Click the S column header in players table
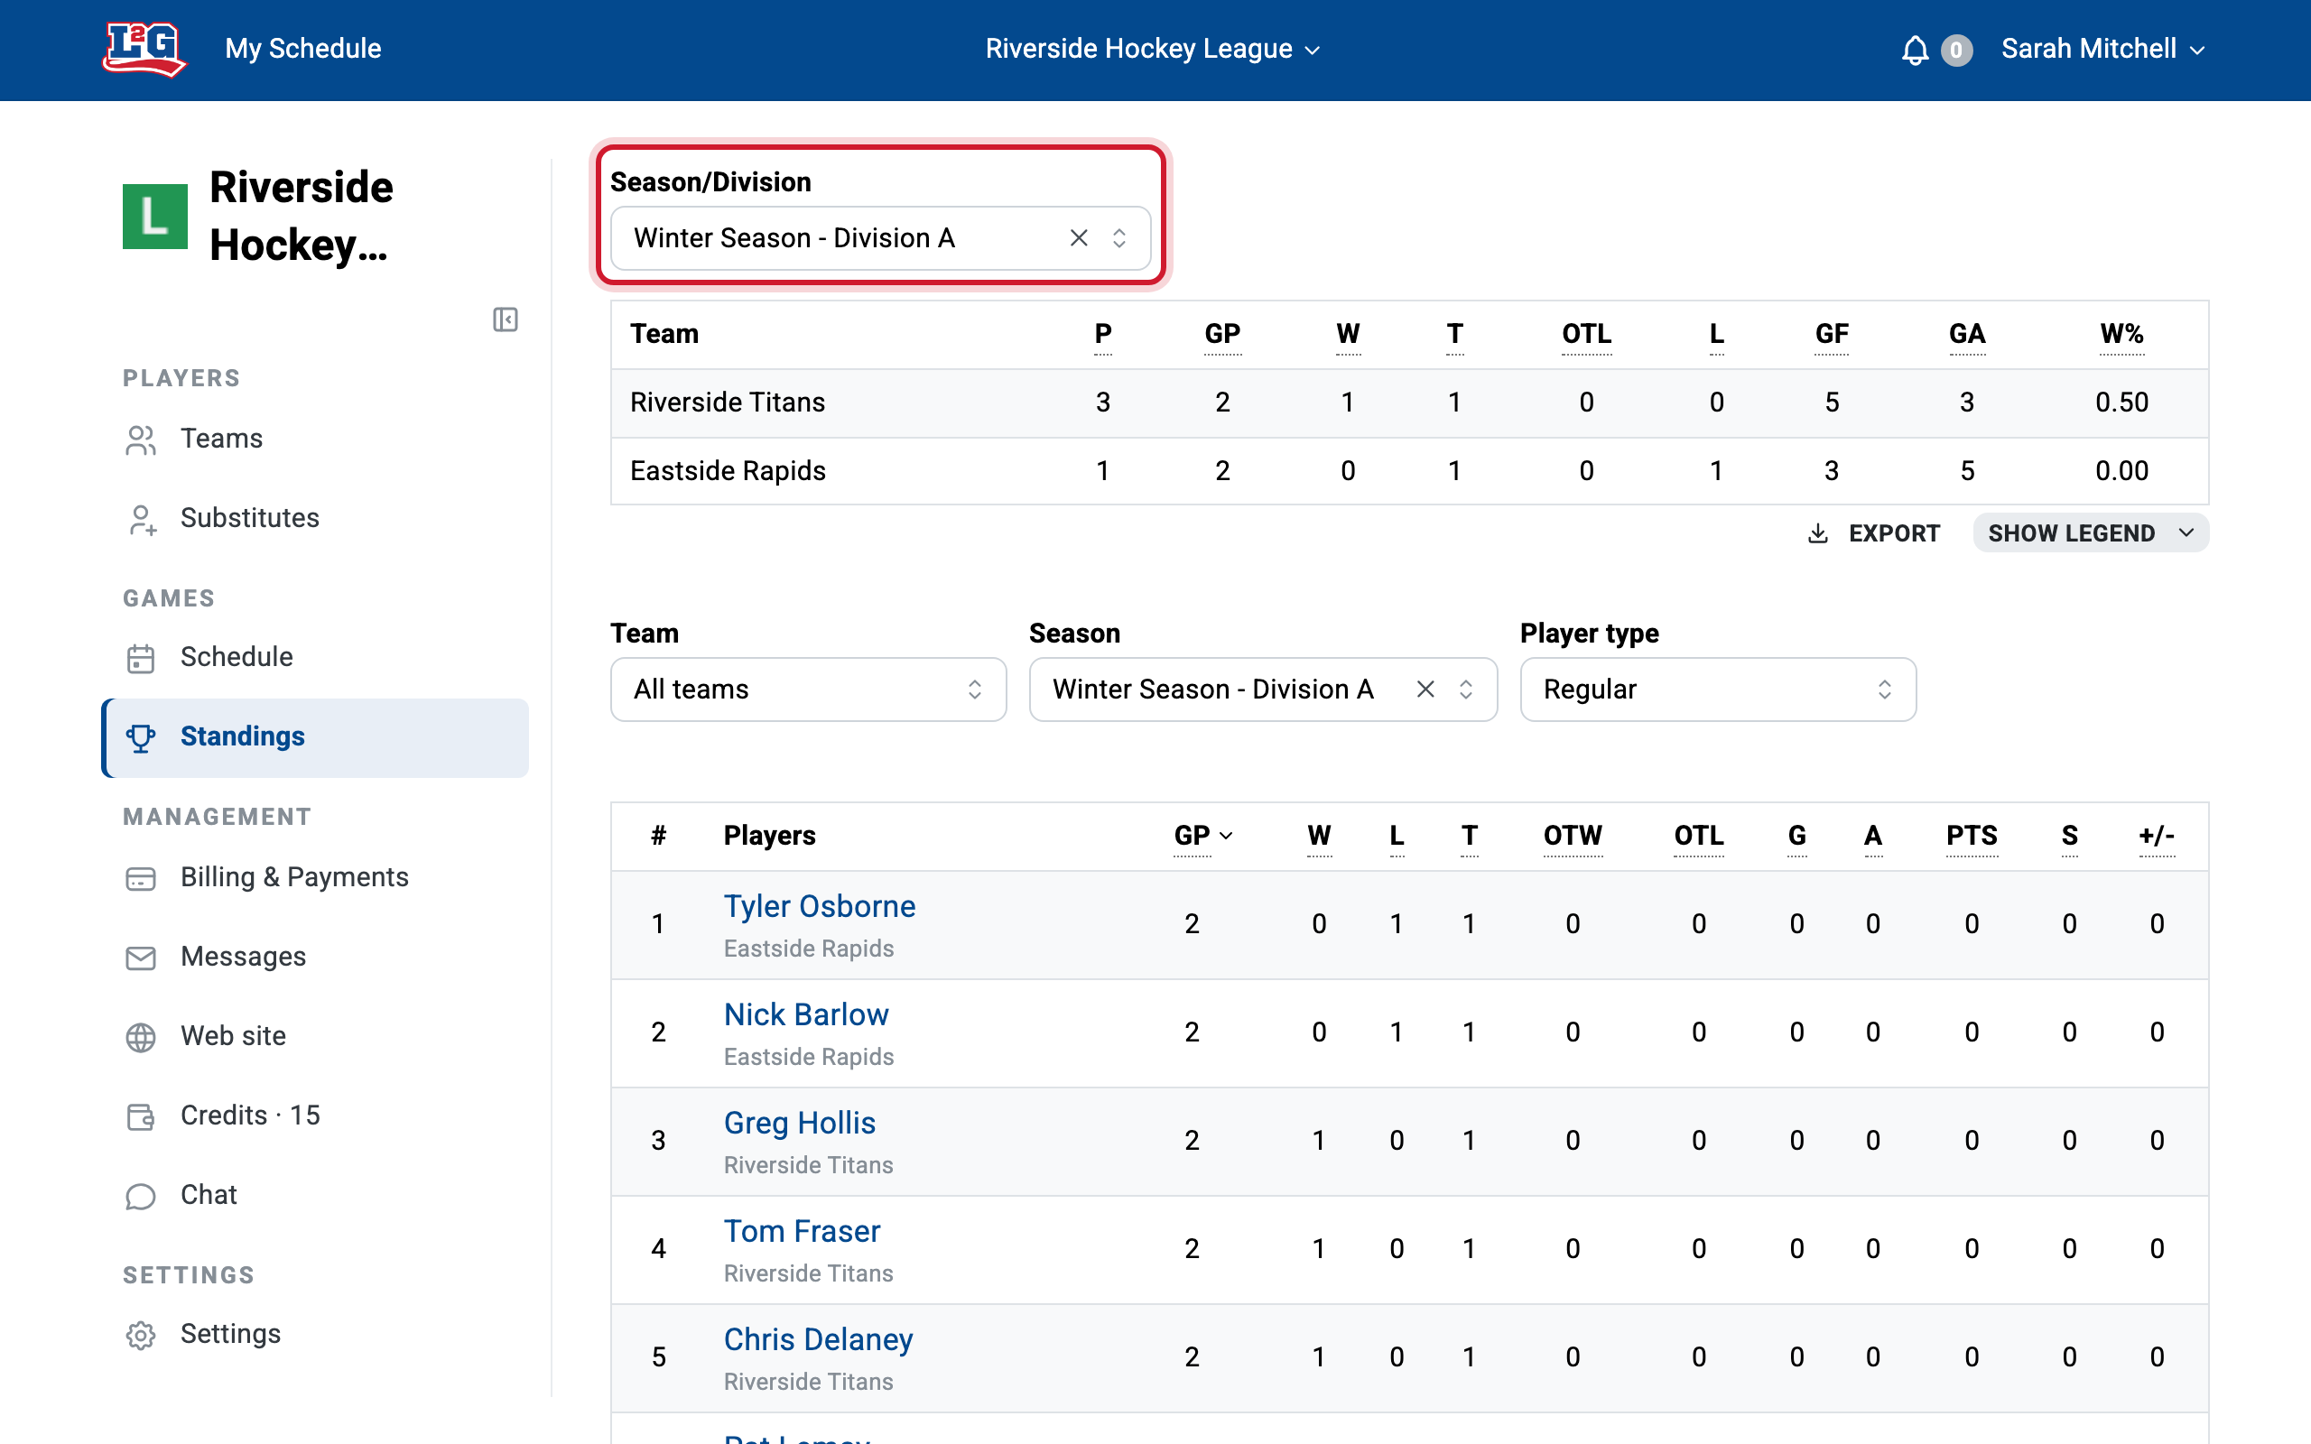 (x=2068, y=836)
